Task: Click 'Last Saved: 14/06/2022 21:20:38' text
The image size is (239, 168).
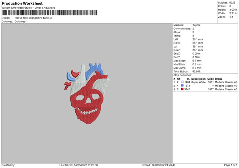Action: (78, 165)
